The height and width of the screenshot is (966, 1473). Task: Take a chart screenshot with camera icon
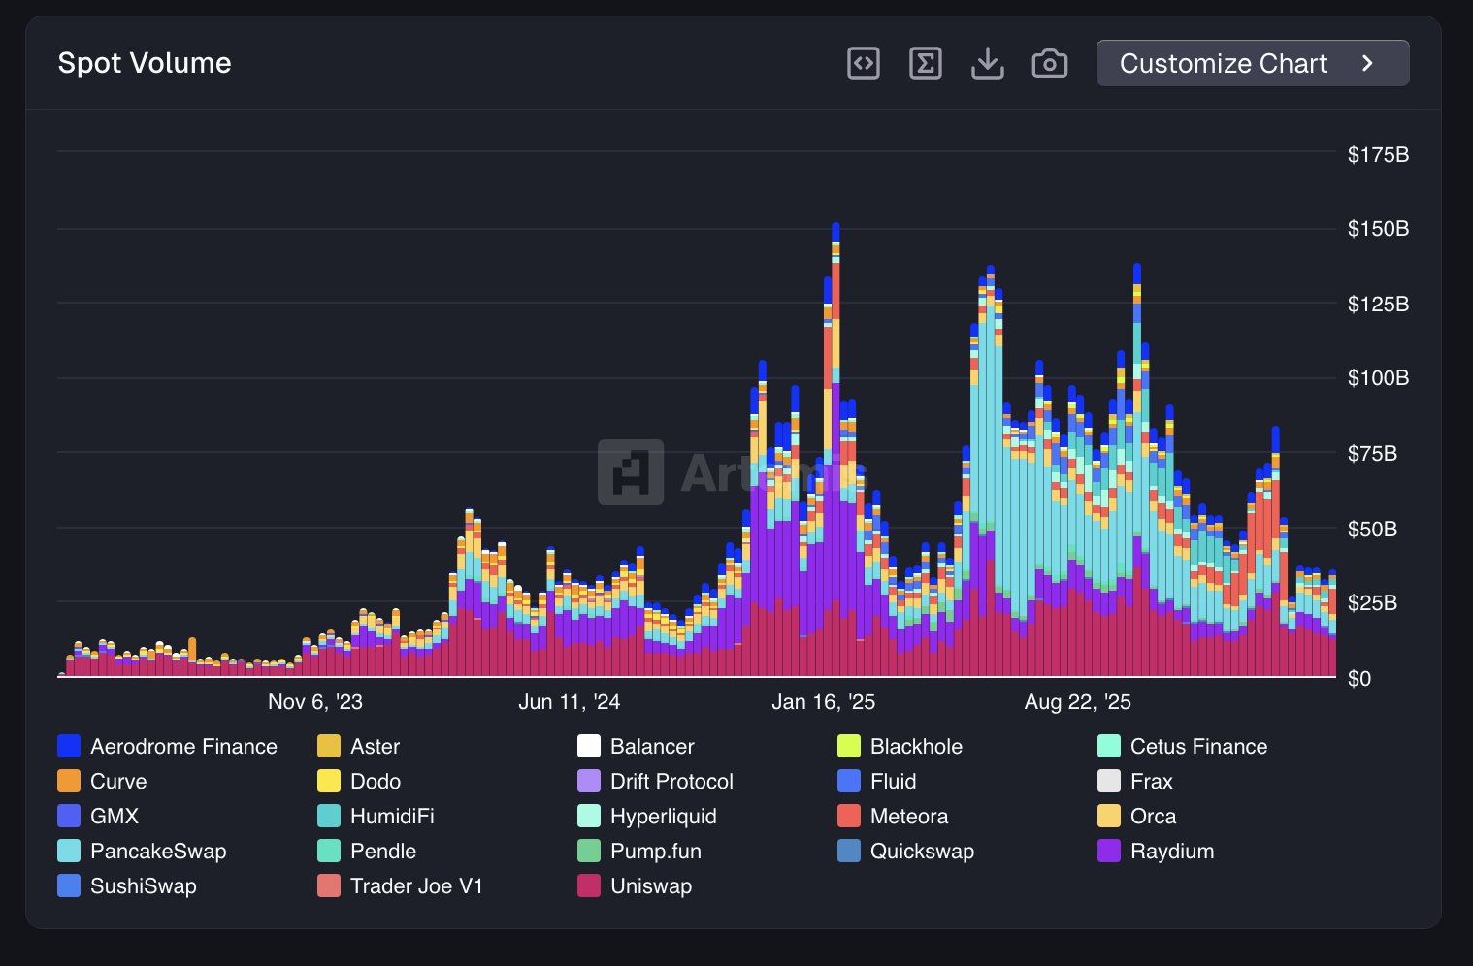[x=1050, y=63]
